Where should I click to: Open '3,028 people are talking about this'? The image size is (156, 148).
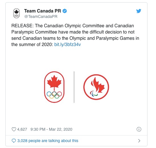[48, 141]
